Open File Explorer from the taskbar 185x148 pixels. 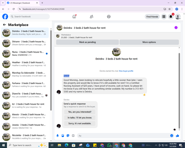click(x=59, y=145)
